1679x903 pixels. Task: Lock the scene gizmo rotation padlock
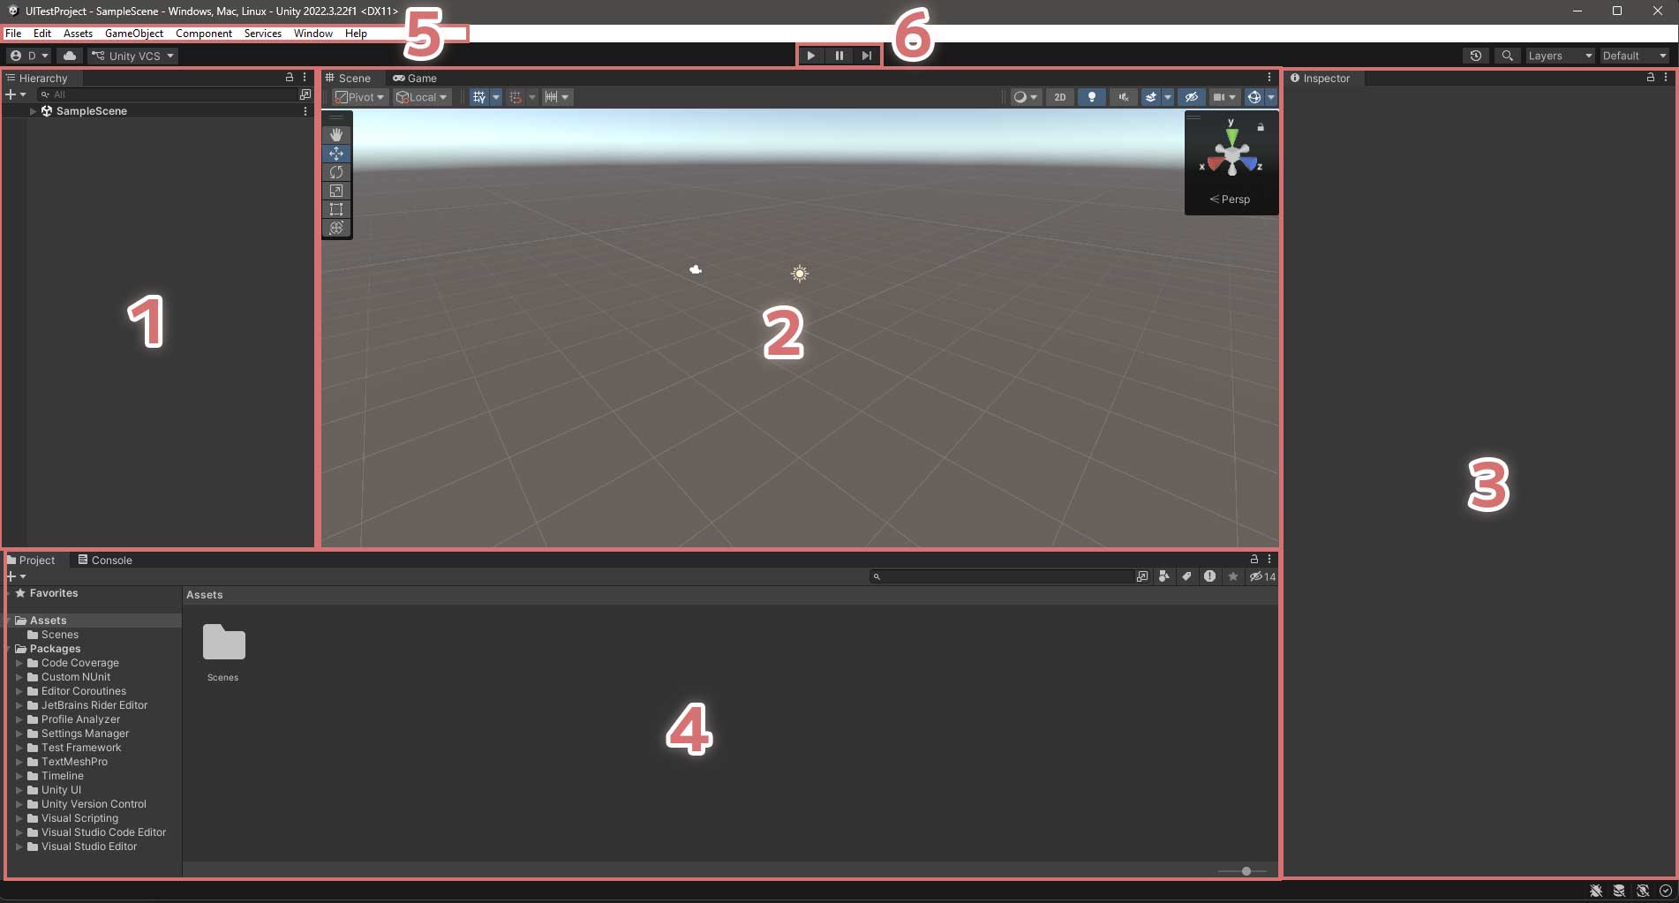pos(1261,127)
